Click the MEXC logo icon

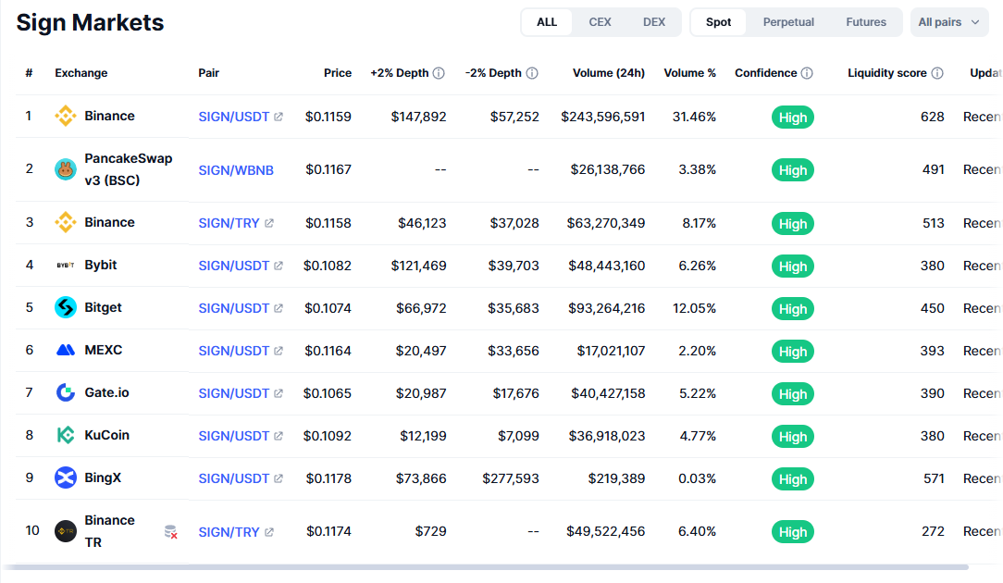coord(66,350)
